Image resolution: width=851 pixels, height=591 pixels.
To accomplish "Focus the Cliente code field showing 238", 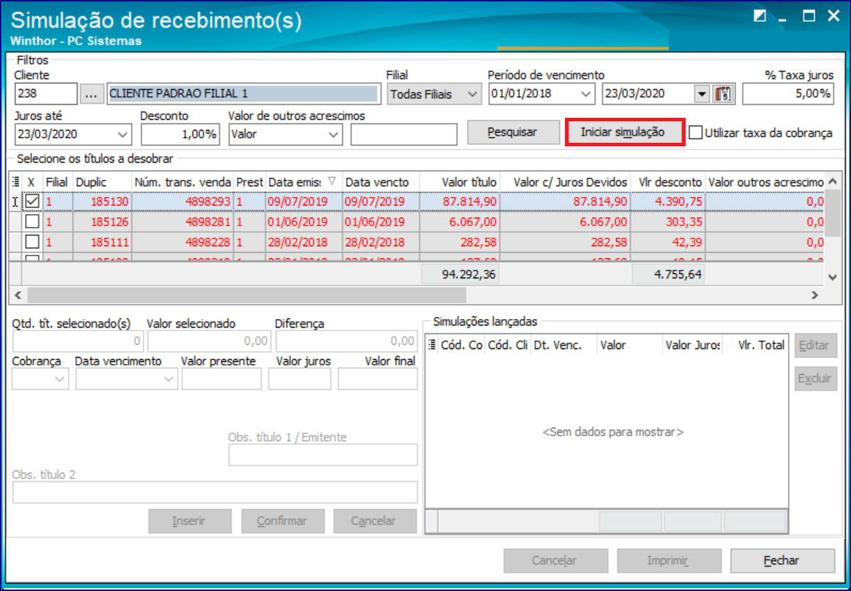I will pos(46,94).
